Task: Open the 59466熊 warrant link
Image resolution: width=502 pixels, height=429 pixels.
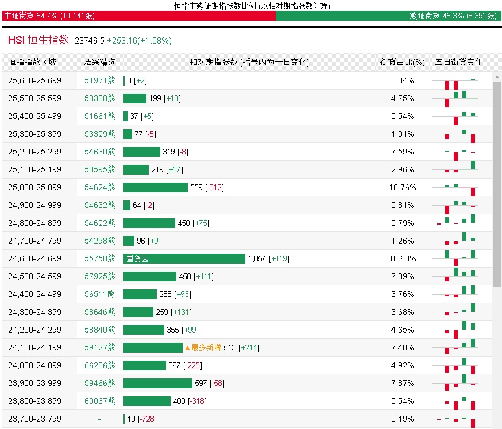Action: (99, 383)
